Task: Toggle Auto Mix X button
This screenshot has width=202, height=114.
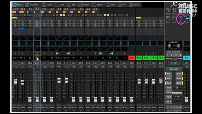Action: pyautogui.click(x=169, y=46)
